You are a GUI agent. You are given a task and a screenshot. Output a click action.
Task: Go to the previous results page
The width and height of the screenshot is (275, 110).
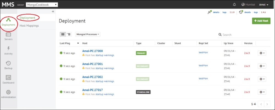tap(261, 104)
